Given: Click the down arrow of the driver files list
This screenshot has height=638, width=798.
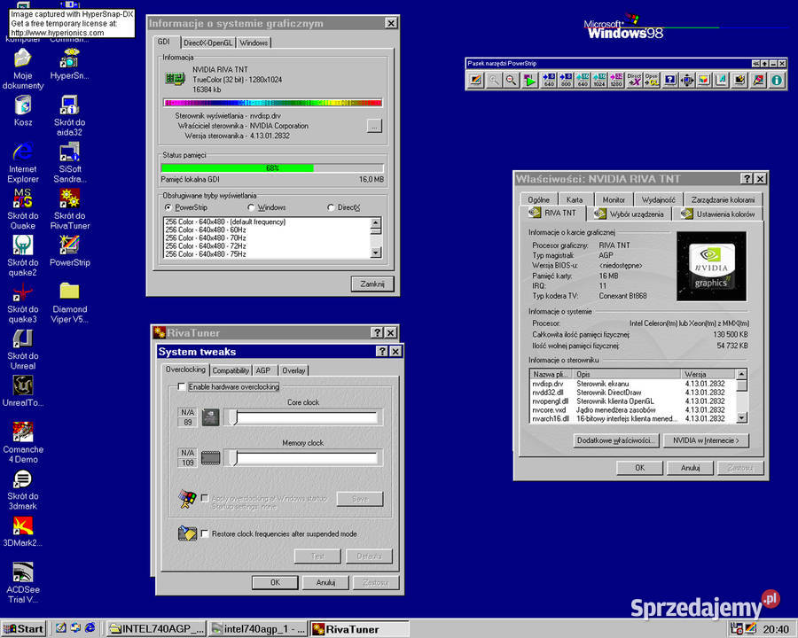Looking at the screenshot, I should (742, 417).
